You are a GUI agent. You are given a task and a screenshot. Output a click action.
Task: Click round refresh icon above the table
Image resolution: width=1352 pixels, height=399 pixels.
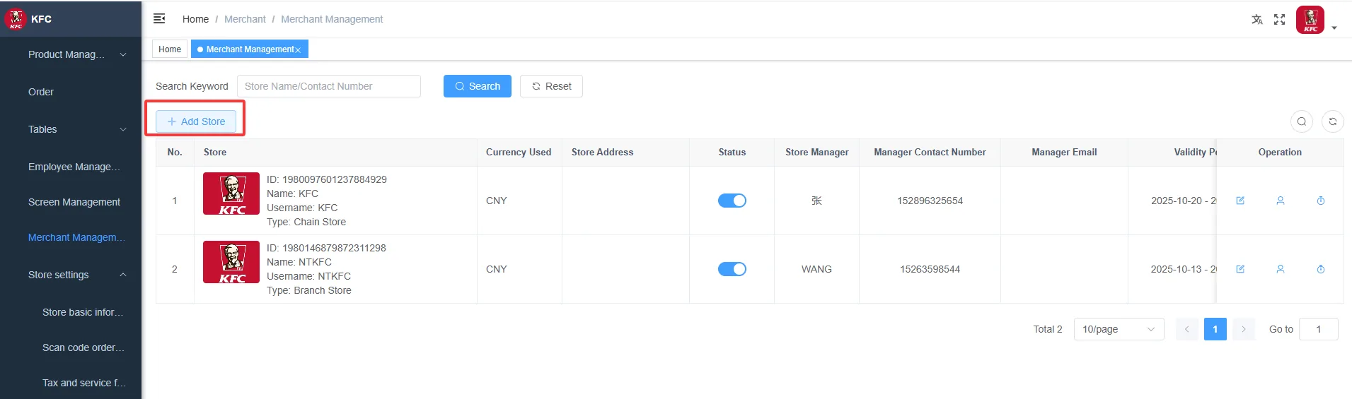1333,121
